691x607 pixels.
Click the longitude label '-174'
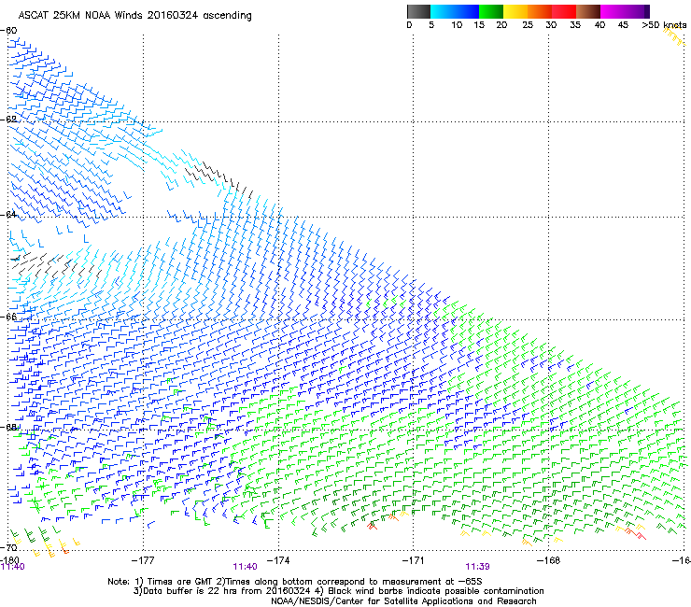click(278, 560)
